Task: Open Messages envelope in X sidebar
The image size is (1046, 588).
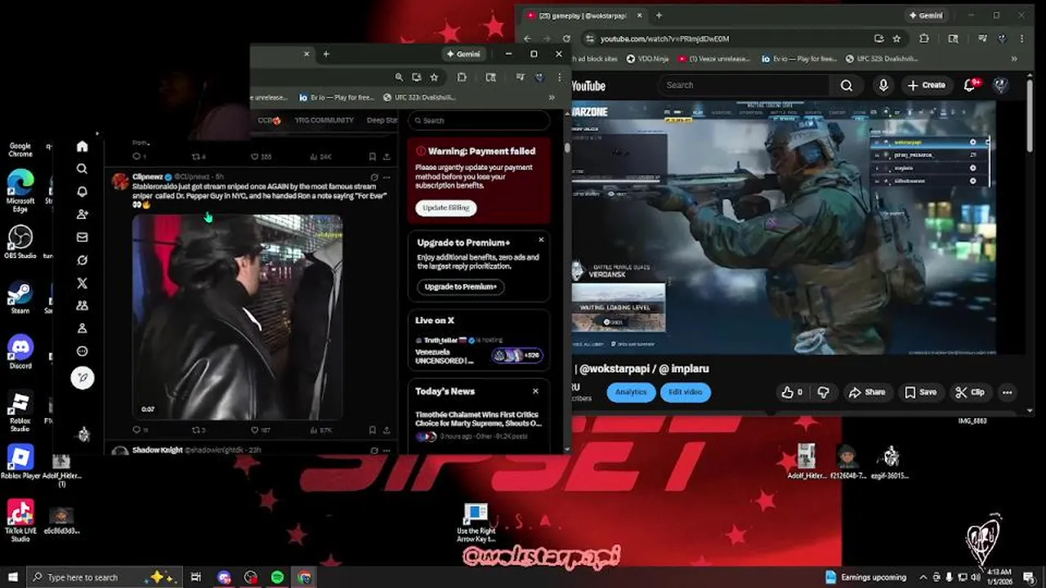Action: pos(82,238)
